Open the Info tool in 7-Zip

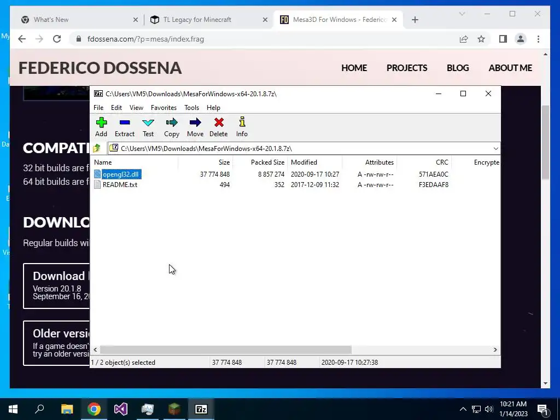click(242, 127)
